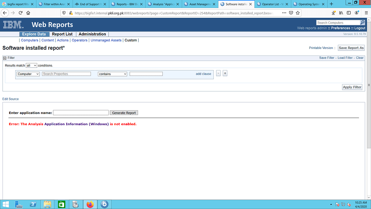Open the Firefox hamburger menu

click(366, 12)
